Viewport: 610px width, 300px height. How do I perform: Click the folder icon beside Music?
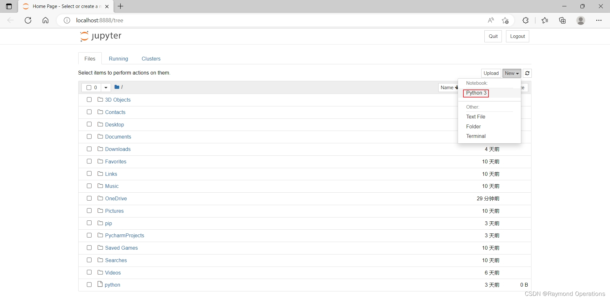pyautogui.click(x=100, y=186)
